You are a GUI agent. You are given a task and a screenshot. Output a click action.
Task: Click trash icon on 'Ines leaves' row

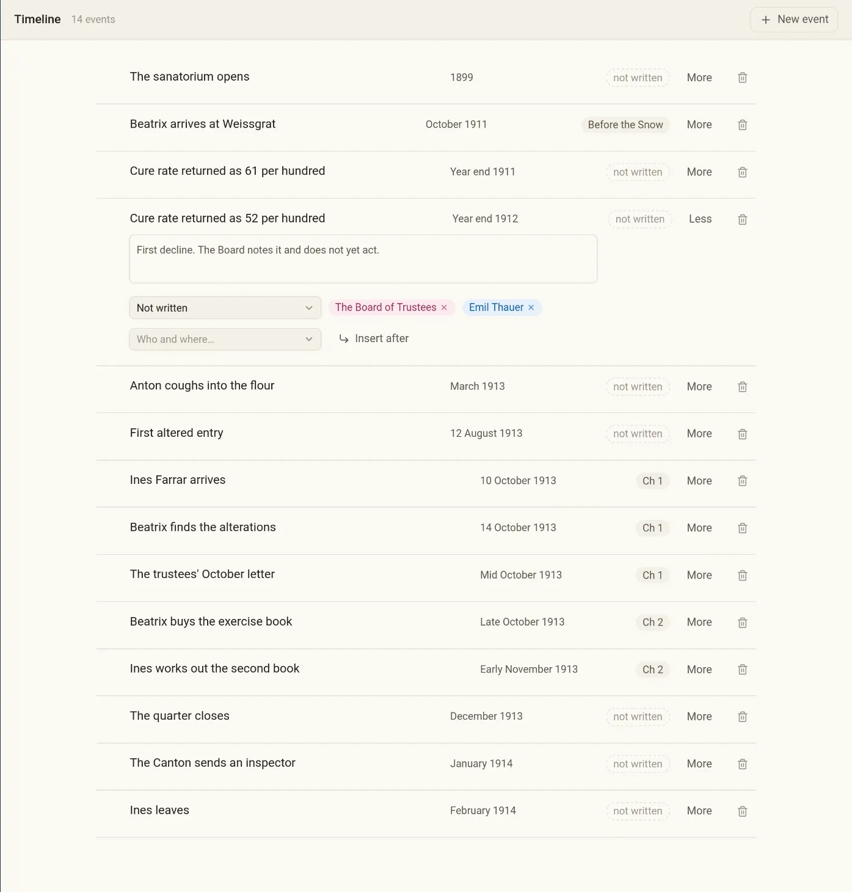(x=742, y=811)
